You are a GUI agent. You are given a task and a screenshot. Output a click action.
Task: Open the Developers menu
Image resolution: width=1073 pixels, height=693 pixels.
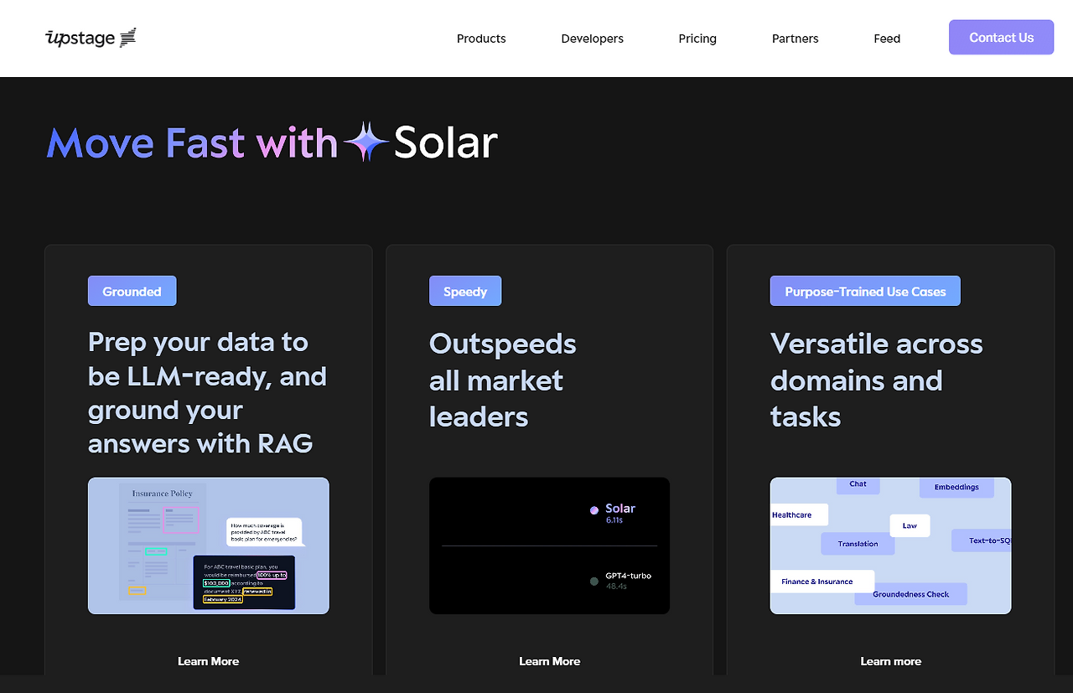[x=593, y=39]
